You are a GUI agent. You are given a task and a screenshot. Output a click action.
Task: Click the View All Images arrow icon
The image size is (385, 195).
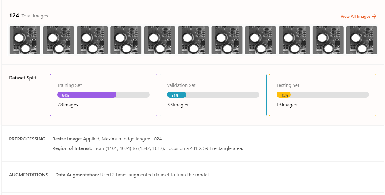pyautogui.click(x=374, y=17)
